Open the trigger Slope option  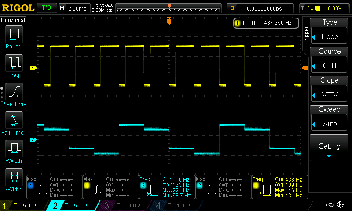coord(330,89)
